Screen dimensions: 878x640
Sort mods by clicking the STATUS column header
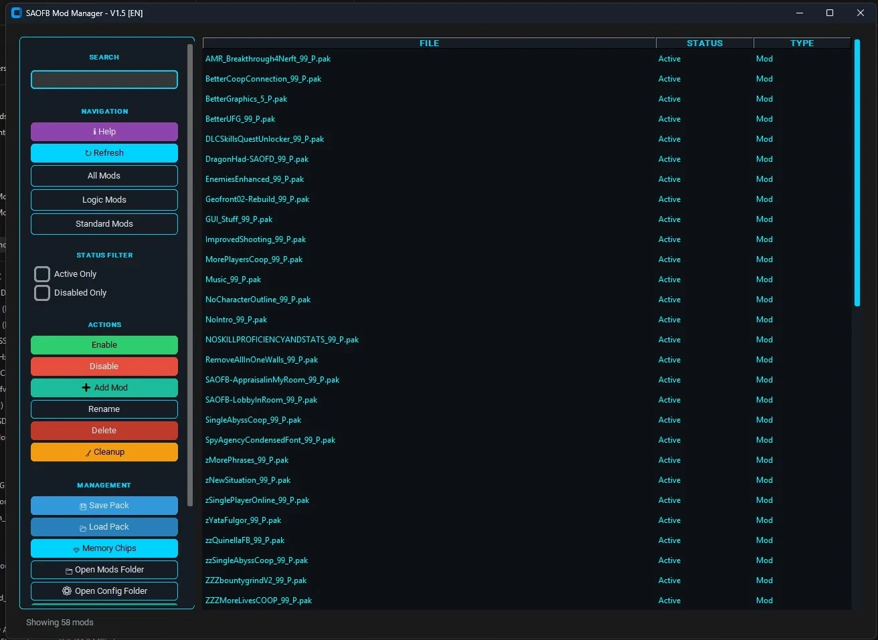(704, 43)
